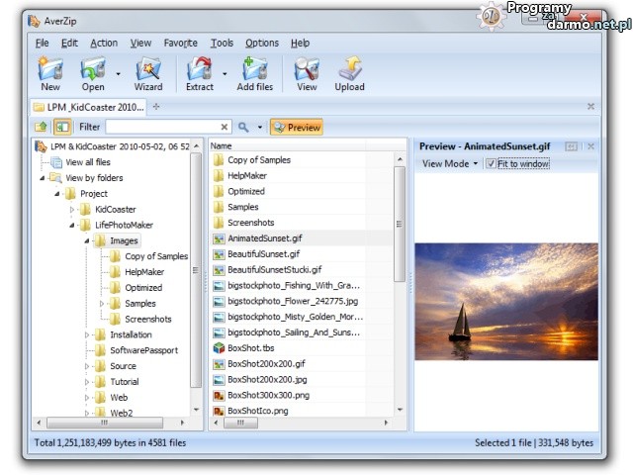Click the Extract toolbar icon
This screenshot has width=633, height=475.
(199, 69)
